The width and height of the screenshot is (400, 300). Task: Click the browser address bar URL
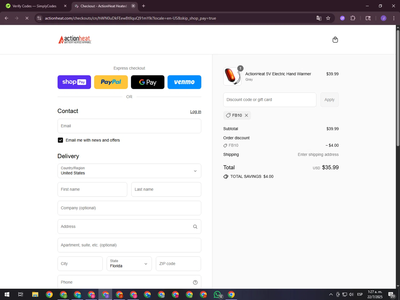click(x=130, y=18)
